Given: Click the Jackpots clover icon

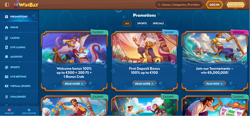Looking at the screenshot, I should click(6, 57).
